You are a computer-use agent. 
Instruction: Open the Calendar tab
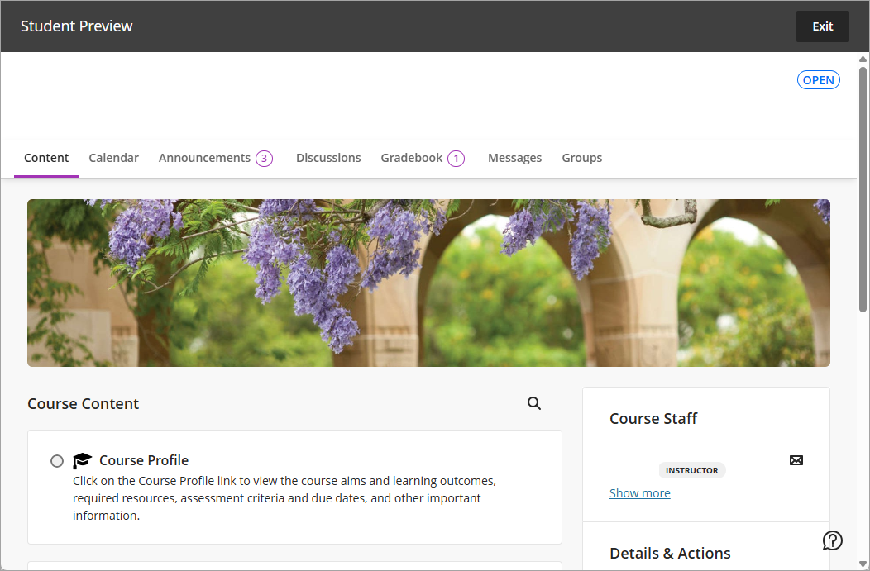coord(114,158)
